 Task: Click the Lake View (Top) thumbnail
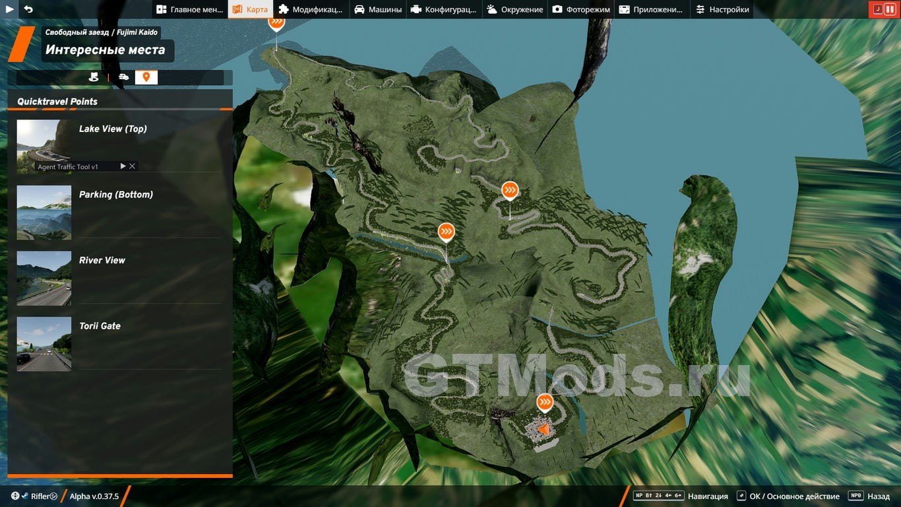click(44, 147)
